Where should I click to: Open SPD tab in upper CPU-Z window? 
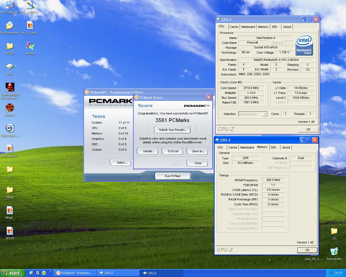pos(274,27)
